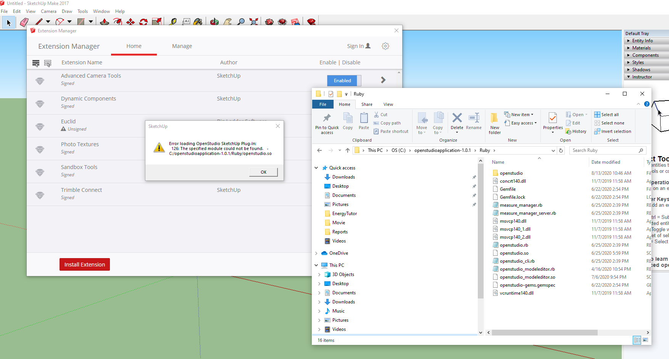
Task: Click New folder in Explorer ribbon
Action: (x=495, y=124)
